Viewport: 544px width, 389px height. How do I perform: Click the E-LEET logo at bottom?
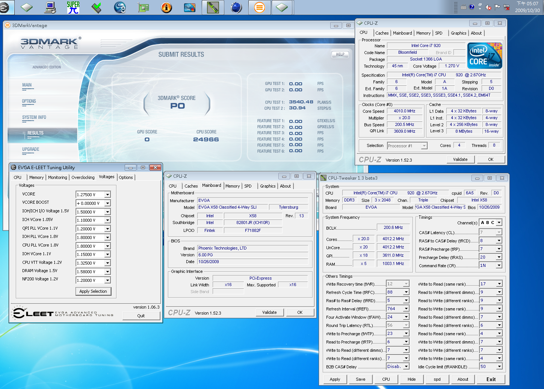63,313
